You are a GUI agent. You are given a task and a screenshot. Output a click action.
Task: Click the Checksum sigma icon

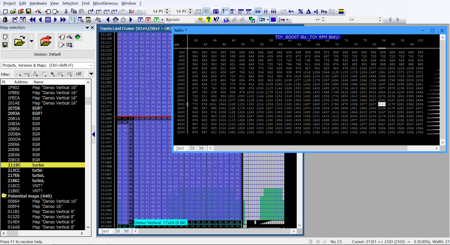tap(131, 12)
